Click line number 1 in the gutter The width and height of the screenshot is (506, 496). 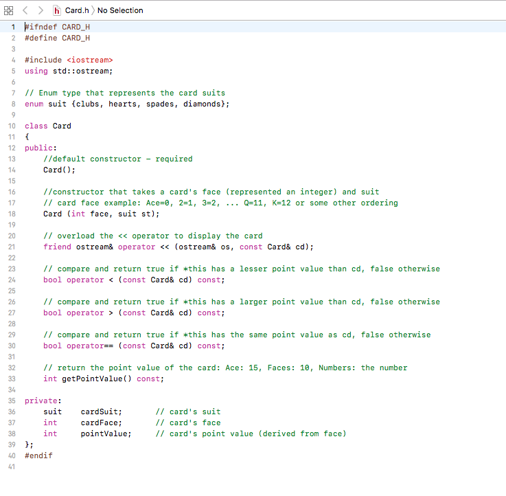13,27
